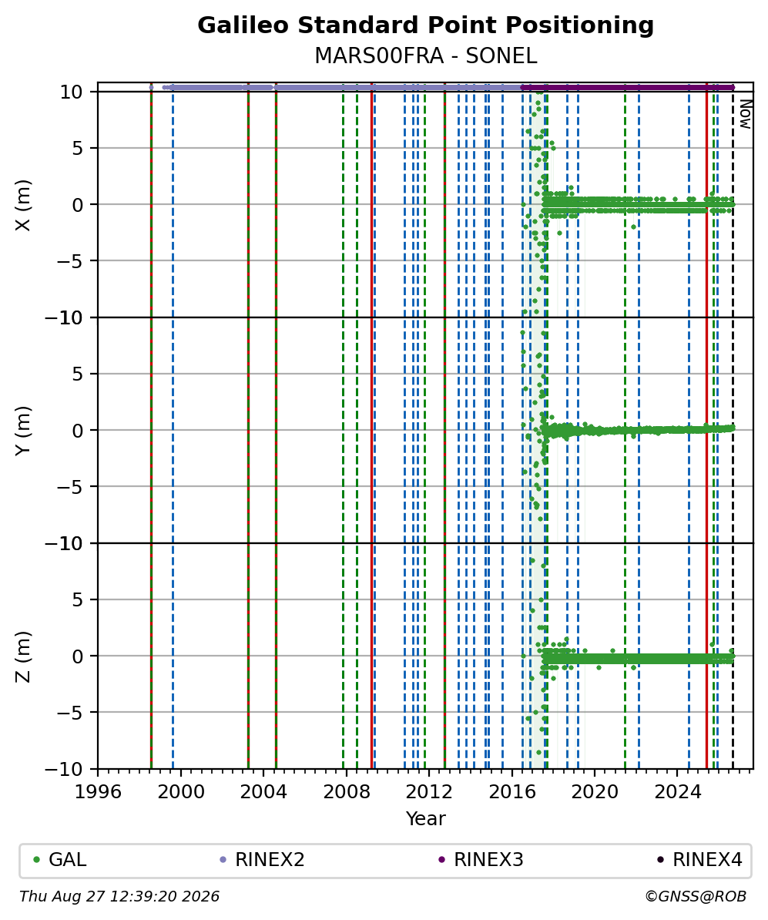Image resolution: width=768 pixels, height=920 pixels.
Task: Click the 'Year' x-axis label
Action: coord(425,818)
